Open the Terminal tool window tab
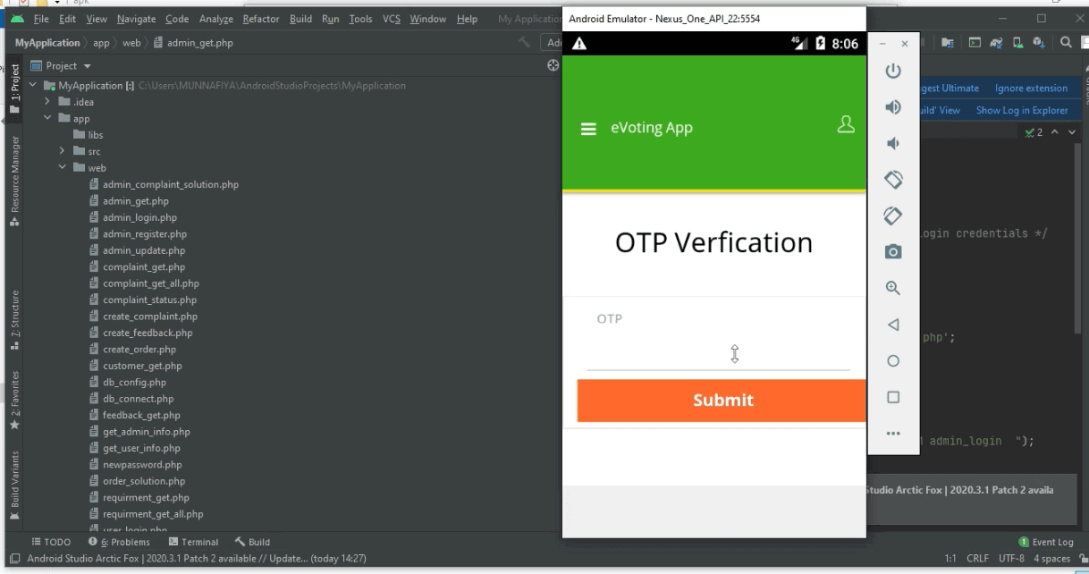The width and height of the screenshot is (1089, 574). pyautogui.click(x=193, y=542)
